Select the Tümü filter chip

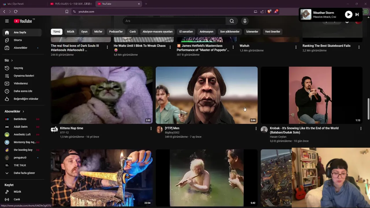tap(57, 31)
